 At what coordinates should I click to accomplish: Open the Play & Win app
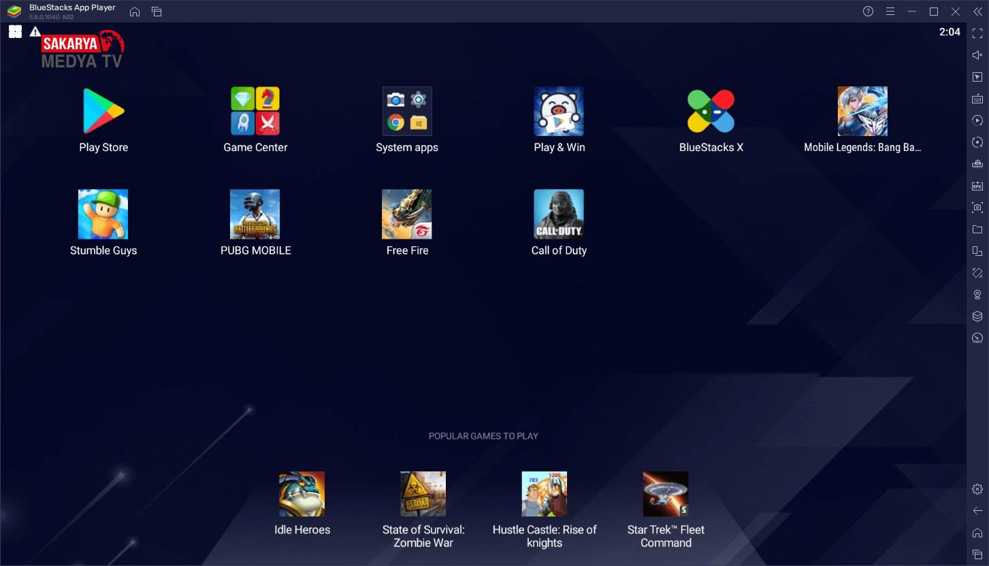(x=559, y=112)
